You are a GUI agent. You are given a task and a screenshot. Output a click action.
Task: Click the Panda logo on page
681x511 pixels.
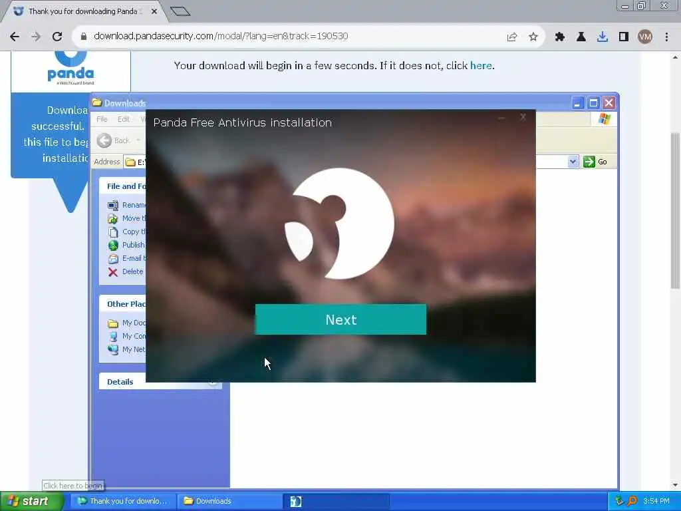tap(70, 68)
